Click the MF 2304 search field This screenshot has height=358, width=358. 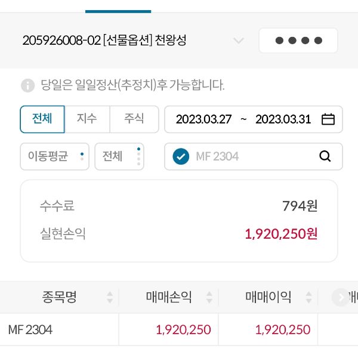(x=251, y=156)
